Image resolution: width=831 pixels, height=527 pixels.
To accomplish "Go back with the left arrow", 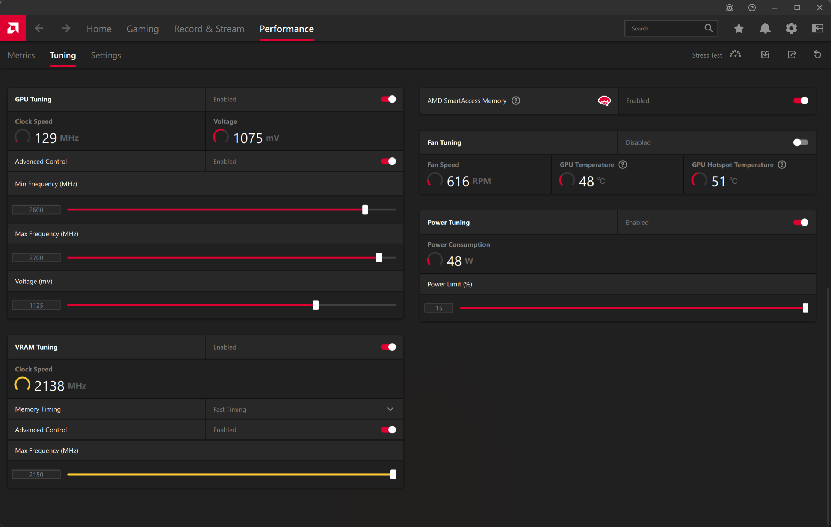I will [39, 28].
